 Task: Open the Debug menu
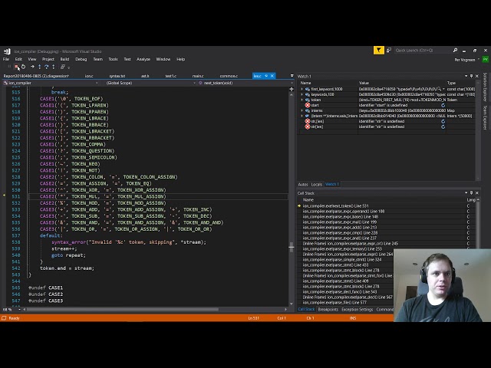(81, 59)
